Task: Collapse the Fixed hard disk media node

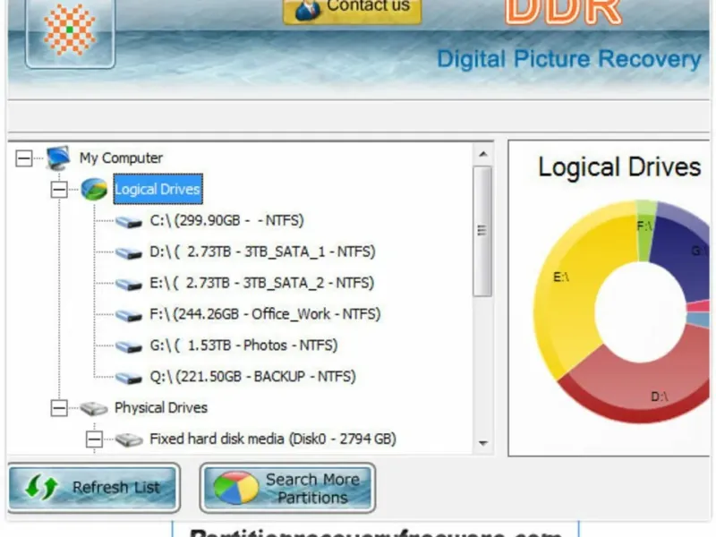Action: (x=94, y=439)
